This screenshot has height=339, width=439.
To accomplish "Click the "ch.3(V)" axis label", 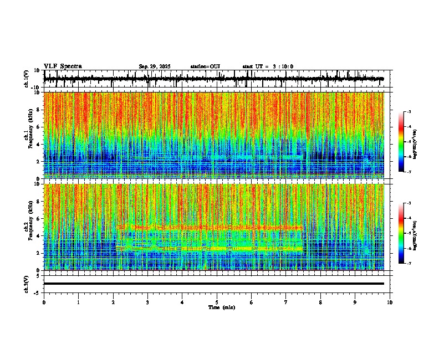I will tap(27, 284).
